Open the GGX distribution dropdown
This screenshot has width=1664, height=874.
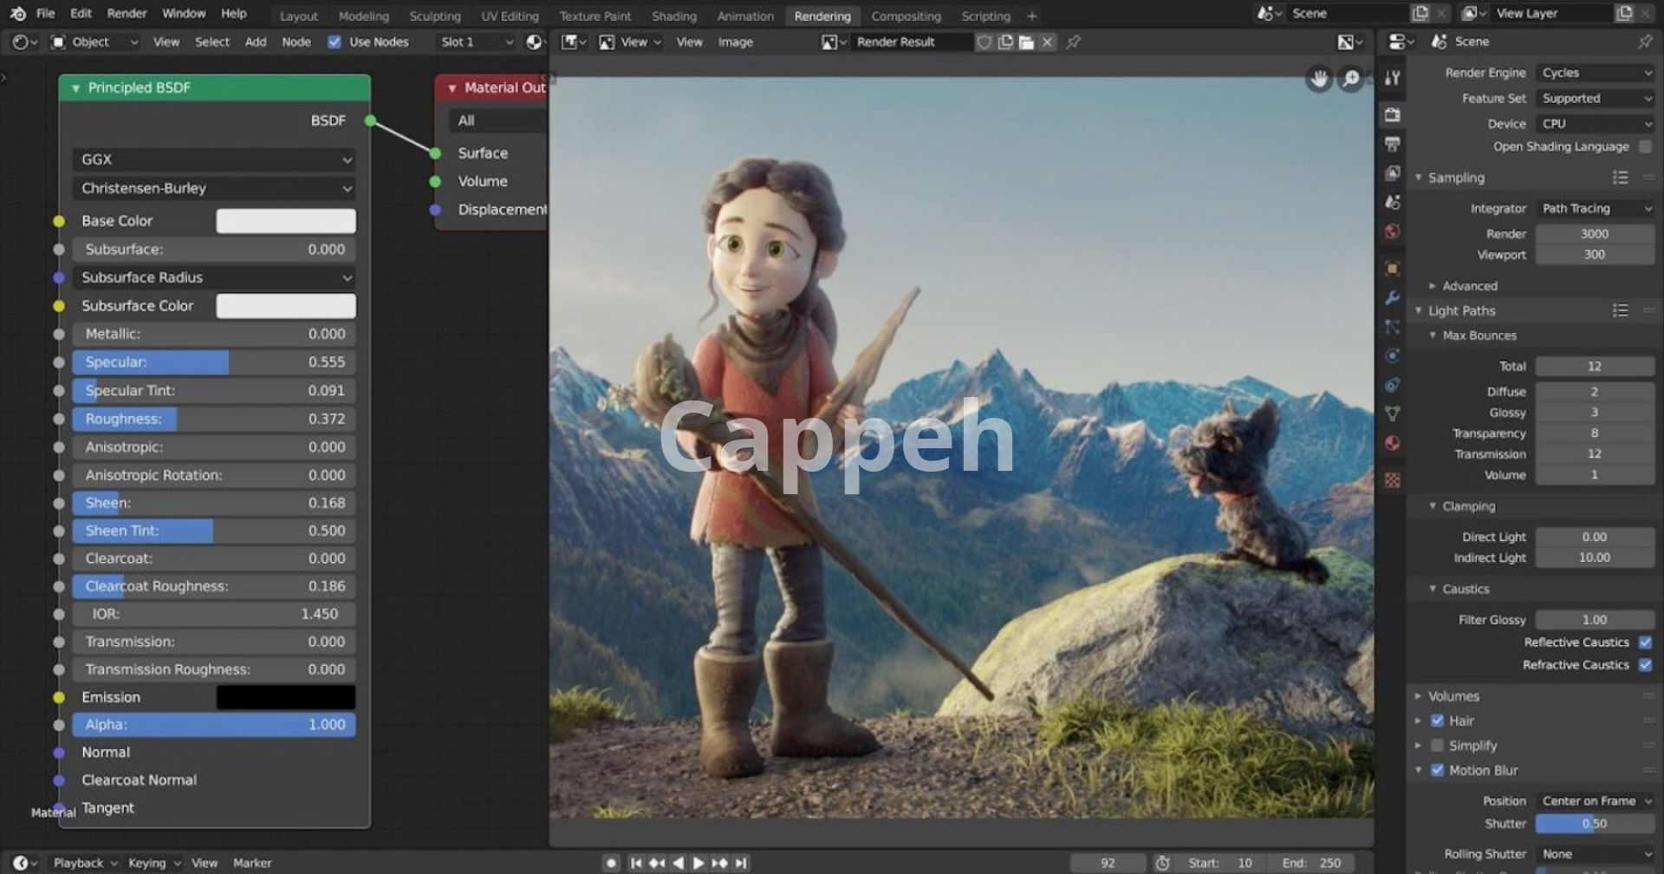[214, 160]
